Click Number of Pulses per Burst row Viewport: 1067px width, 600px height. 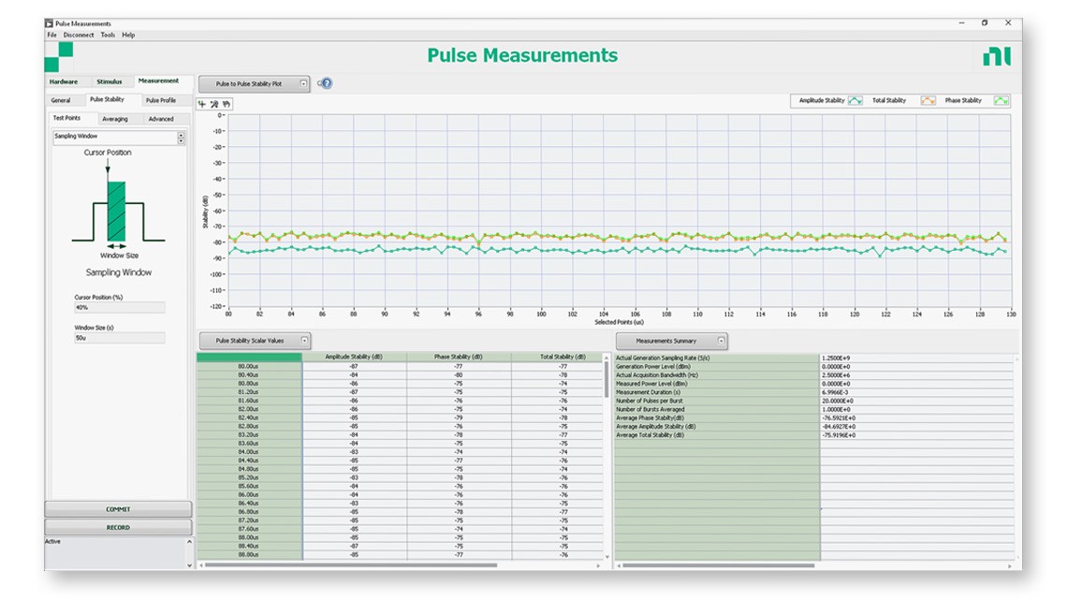coord(717,402)
